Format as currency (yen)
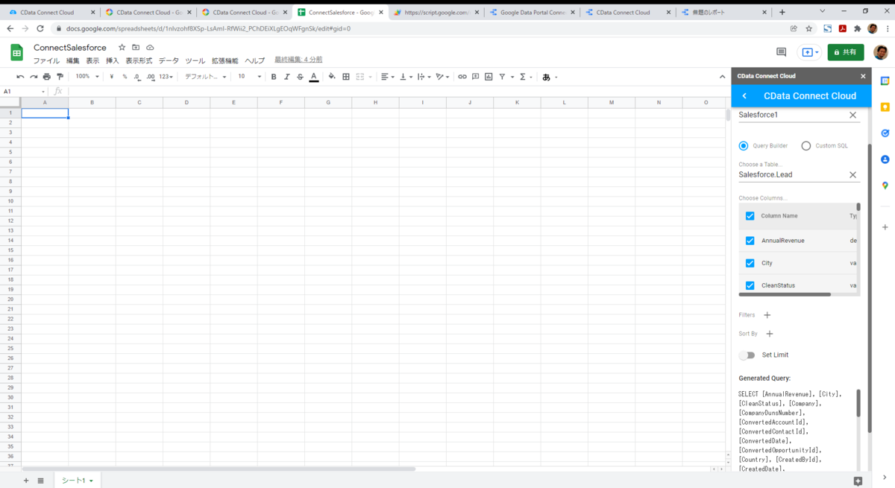This screenshot has width=895, height=488. point(111,77)
